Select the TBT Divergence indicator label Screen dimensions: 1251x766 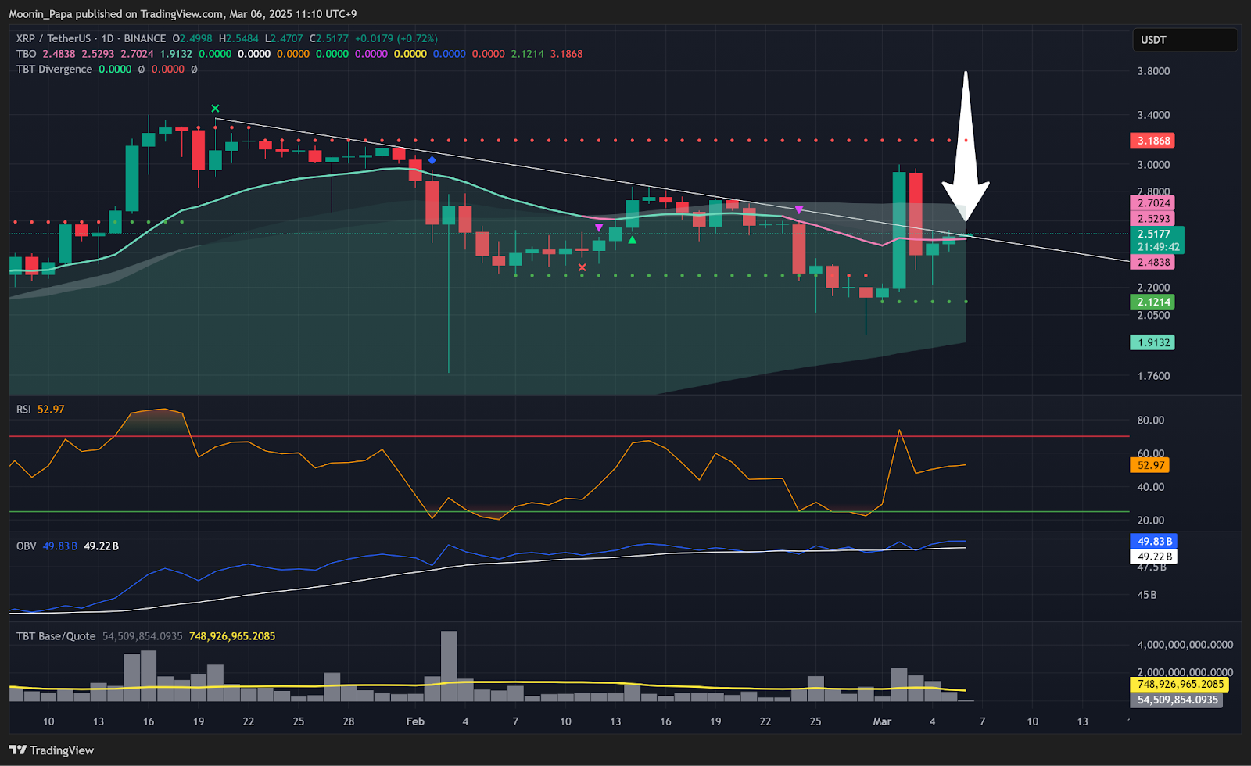(x=55, y=69)
